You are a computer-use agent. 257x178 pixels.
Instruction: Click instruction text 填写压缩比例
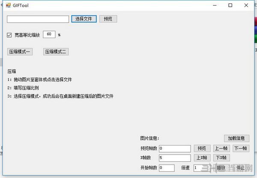26,88
